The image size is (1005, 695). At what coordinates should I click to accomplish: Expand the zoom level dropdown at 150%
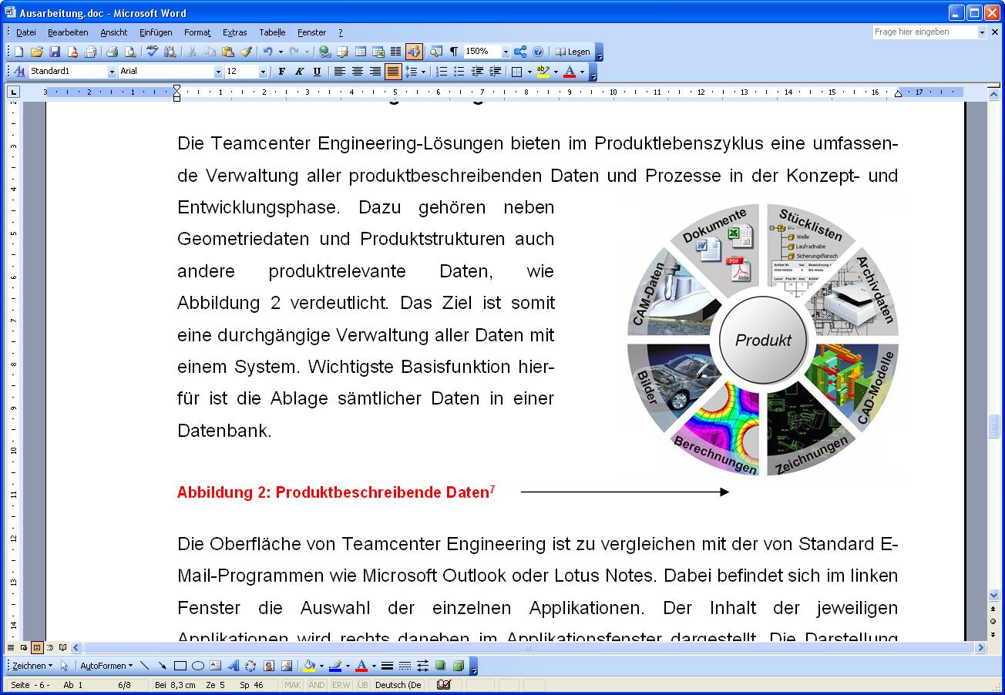(506, 52)
